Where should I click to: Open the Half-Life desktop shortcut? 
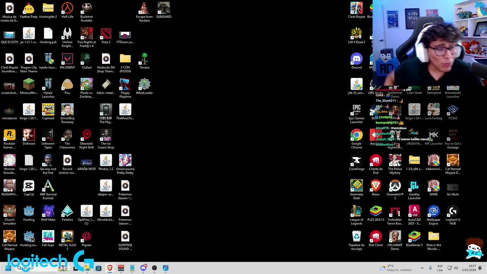[67, 11]
